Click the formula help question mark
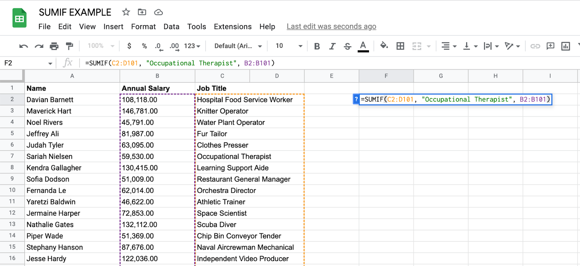580x266 pixels. (x=356, y=99)
